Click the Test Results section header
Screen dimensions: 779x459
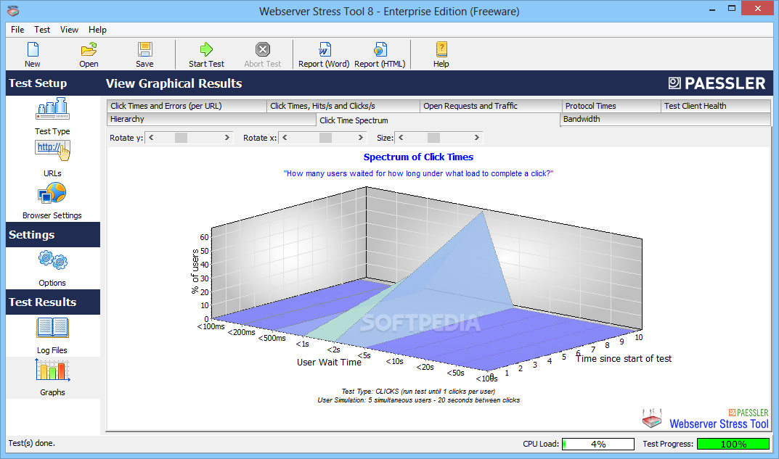[x=53, y=302]
